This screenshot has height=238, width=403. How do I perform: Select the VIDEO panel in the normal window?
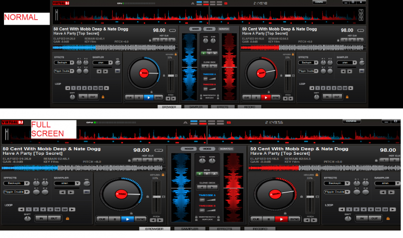[209, 29]
